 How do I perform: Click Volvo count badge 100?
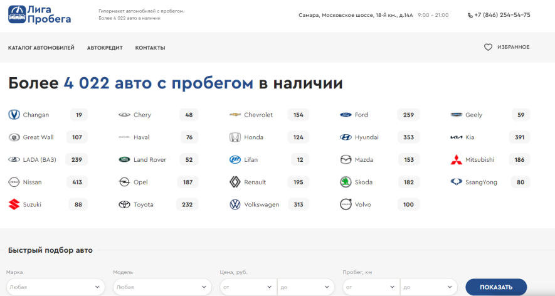[408, 204]
